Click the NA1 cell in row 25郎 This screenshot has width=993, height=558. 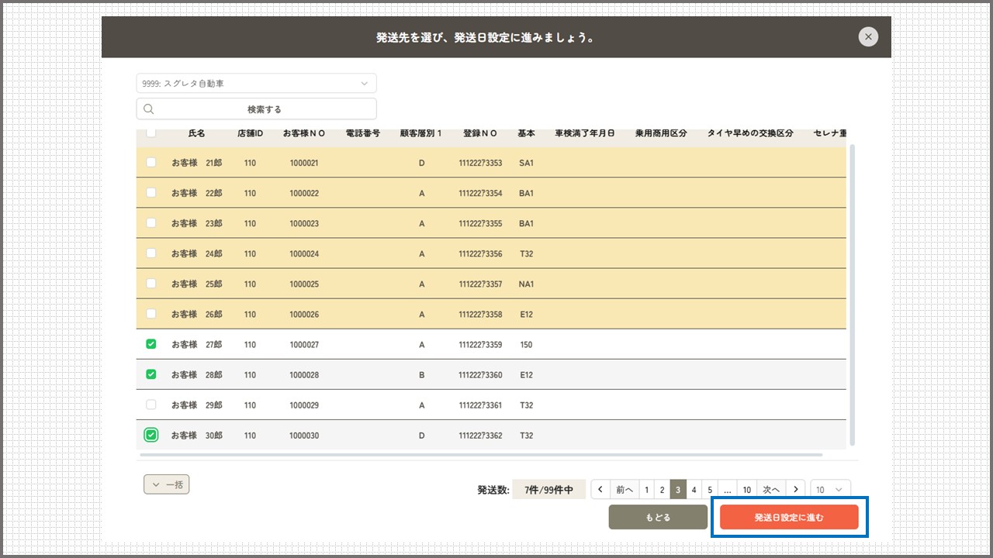coord(527,284)
